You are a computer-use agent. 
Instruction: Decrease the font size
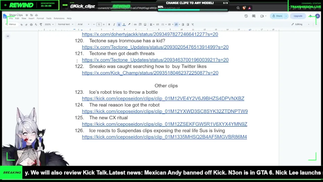(x=94, y=25)
